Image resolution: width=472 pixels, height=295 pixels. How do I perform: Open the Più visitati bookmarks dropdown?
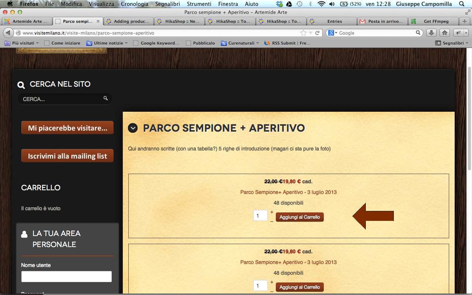[22, 43]
